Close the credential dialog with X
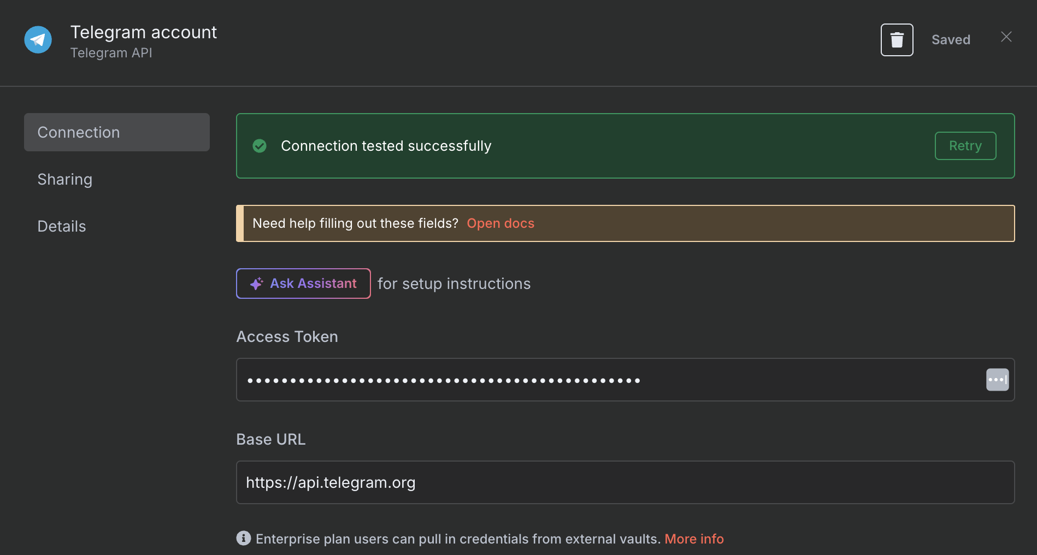The image size is (1037, 555). (1006, 37)
